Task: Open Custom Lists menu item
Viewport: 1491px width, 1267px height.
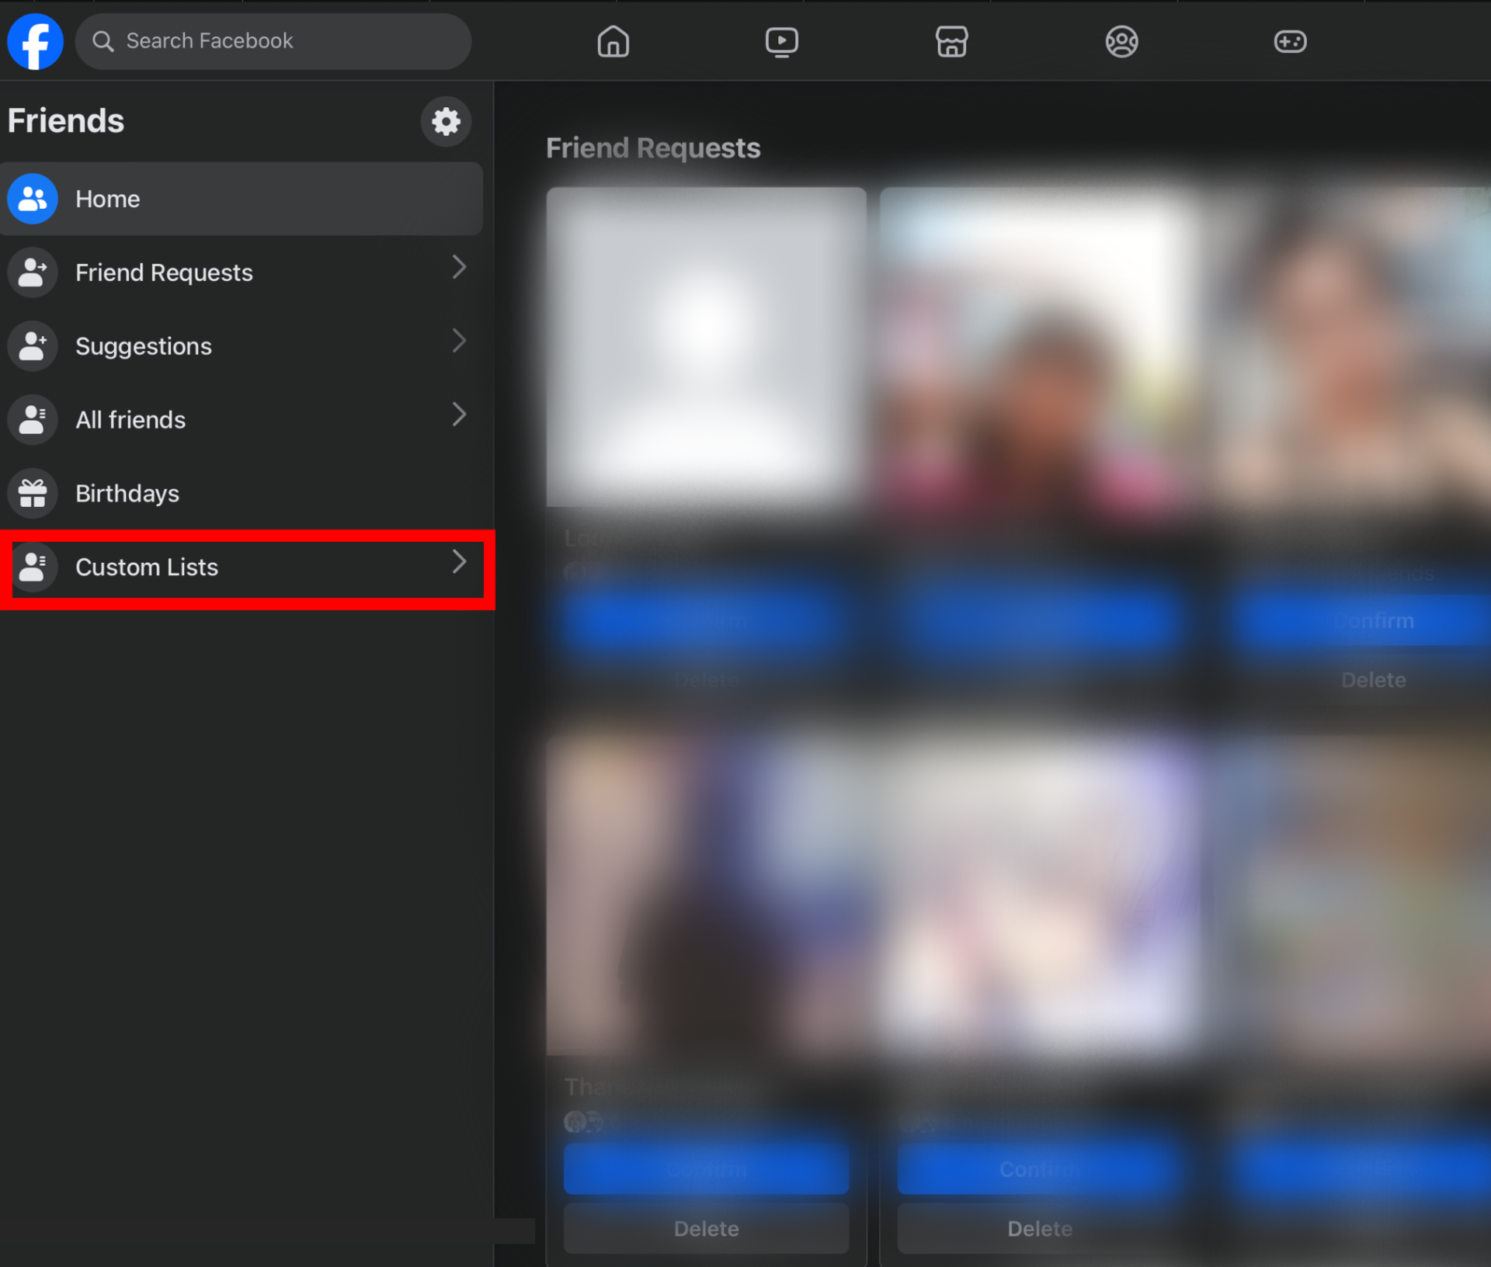Action: pos(148,568)
